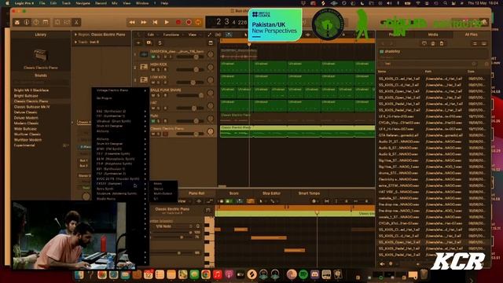Click the HAT track pan knob

click(x=211, y=105)
